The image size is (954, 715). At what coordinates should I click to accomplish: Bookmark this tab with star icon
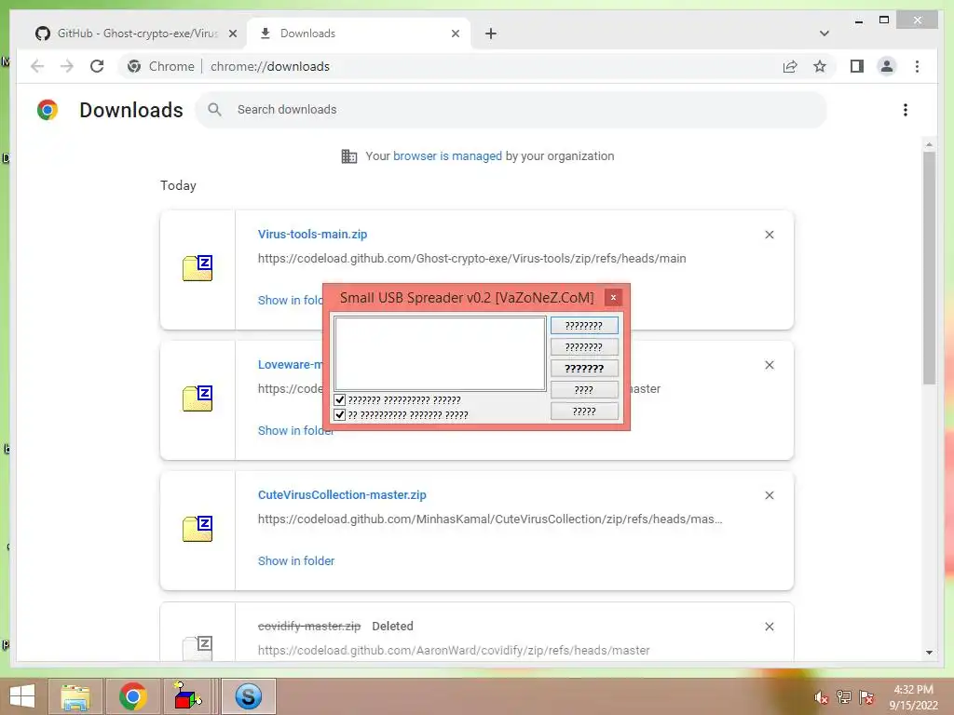pos(820,66)
